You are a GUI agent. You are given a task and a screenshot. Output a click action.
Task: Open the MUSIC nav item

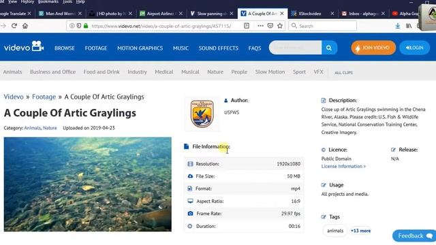click(181, 48)
